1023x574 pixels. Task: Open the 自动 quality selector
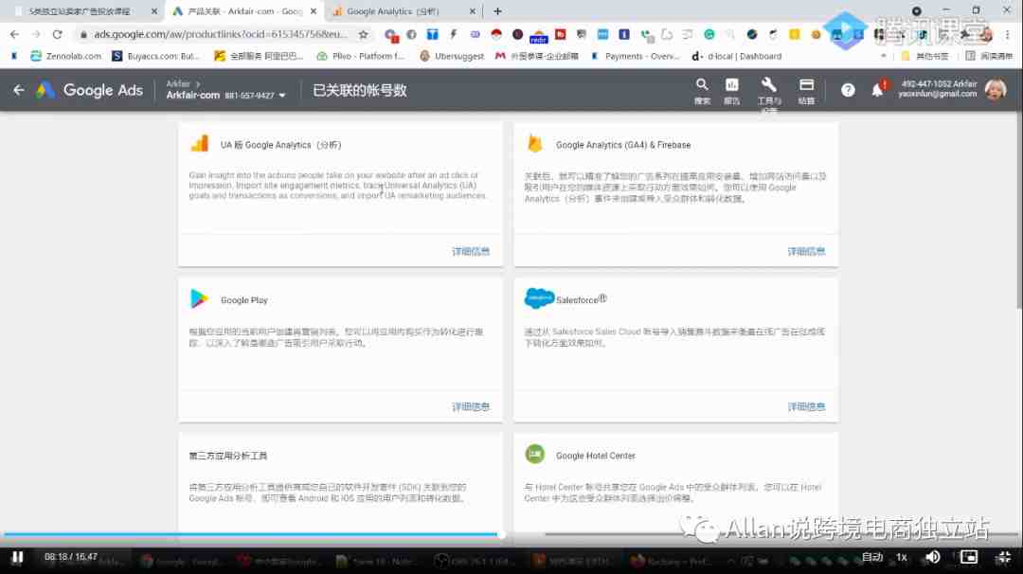point(872,557)
